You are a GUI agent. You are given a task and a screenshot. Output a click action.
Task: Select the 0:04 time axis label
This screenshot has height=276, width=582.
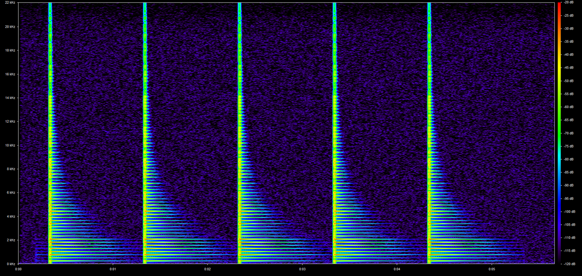[x=397, y=269]
